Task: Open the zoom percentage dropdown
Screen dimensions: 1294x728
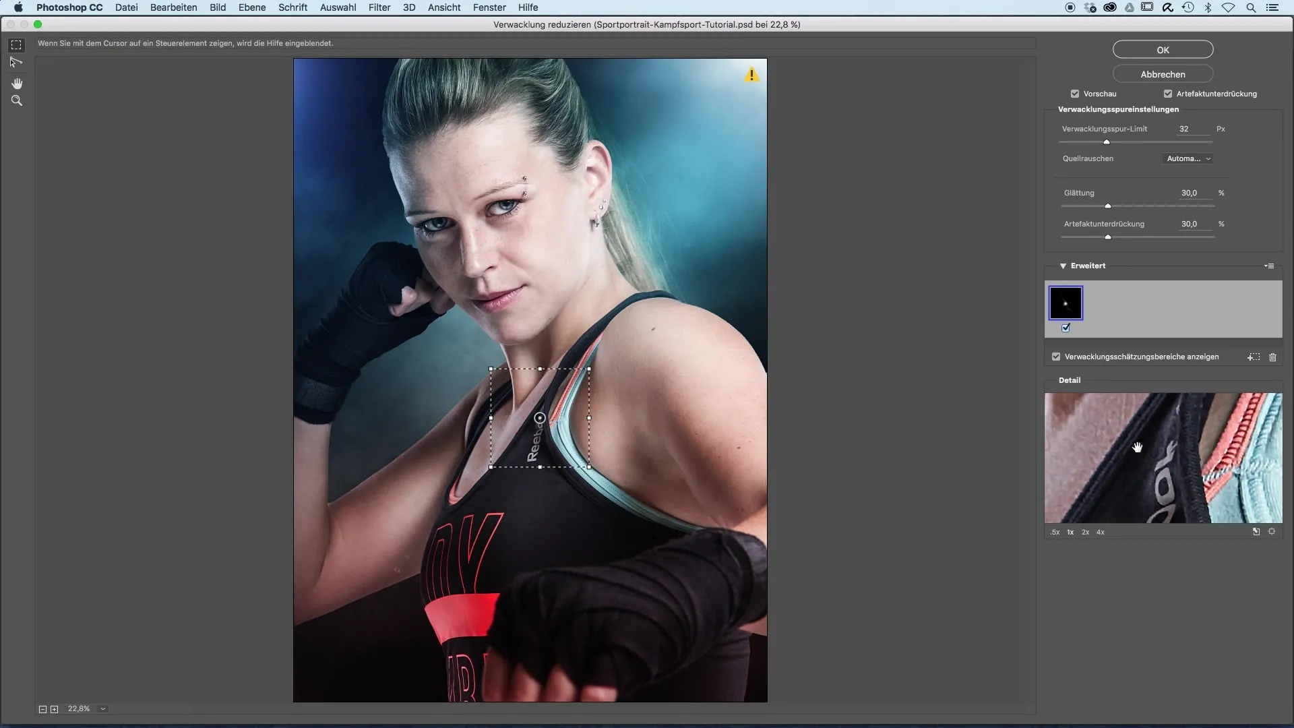Action: tap(103, 709)
